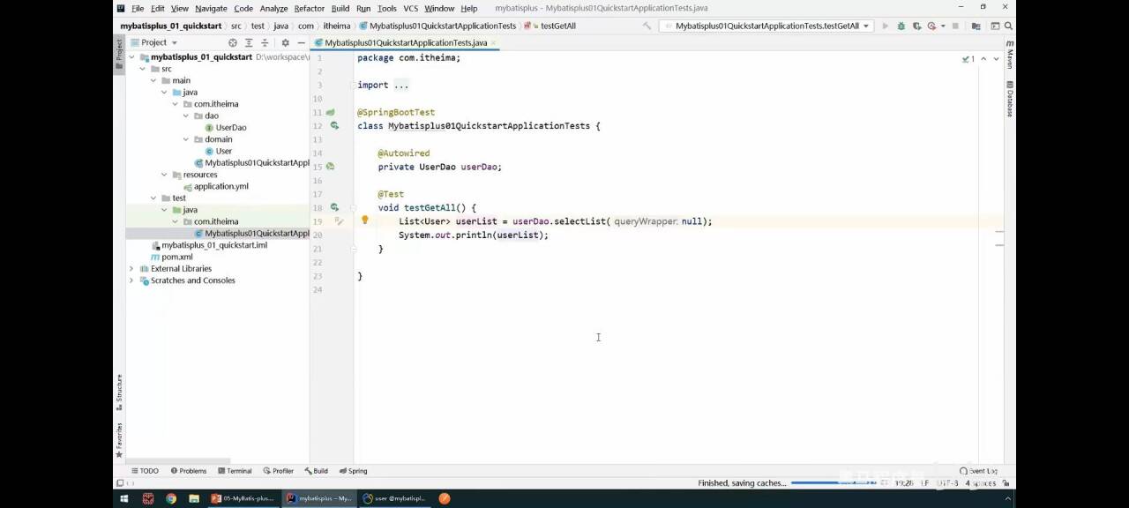Hide the Project panel with minus icon
Screen dimensions: 1129x508
click(x=301, y=42)
